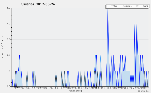Click the y-axis value 0.0
This screenshot has width=151, height=93.
point(9,86)
